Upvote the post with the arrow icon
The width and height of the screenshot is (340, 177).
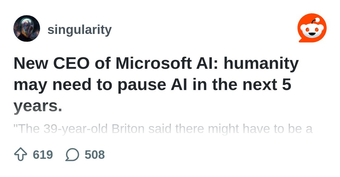click(x=21, y=155)
